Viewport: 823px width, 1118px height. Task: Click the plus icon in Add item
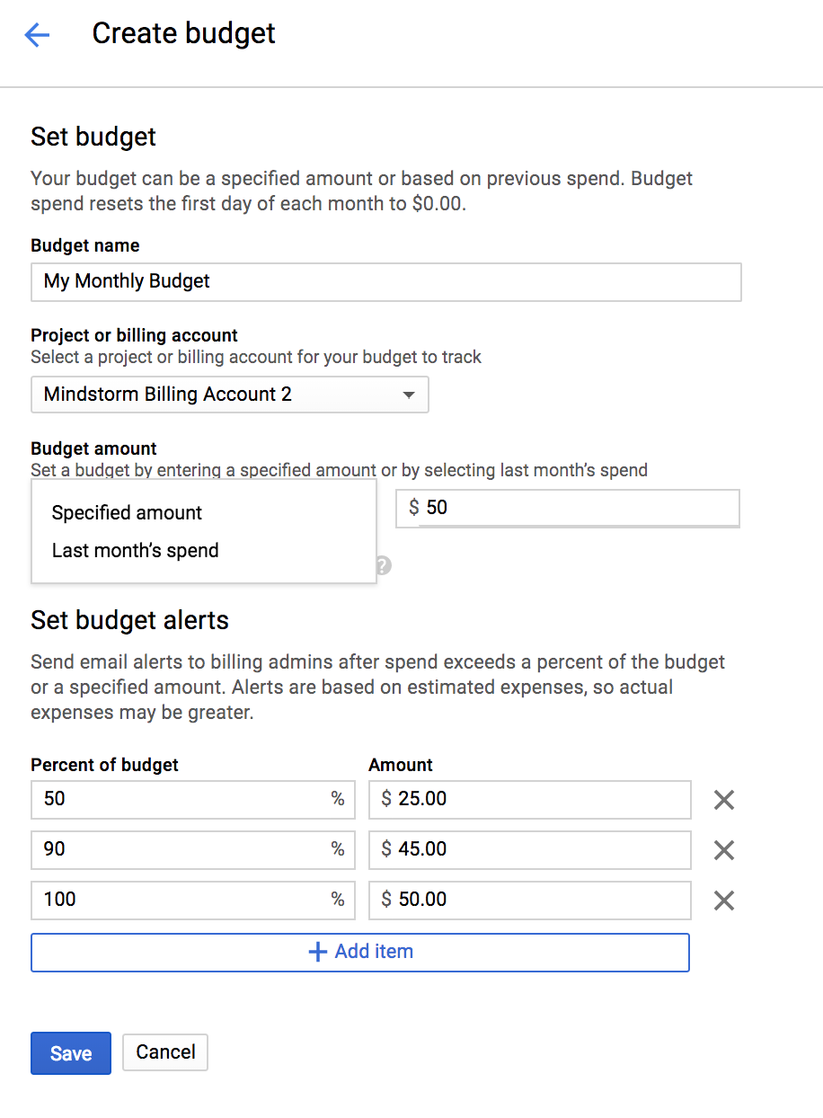[x=317, y=953]
